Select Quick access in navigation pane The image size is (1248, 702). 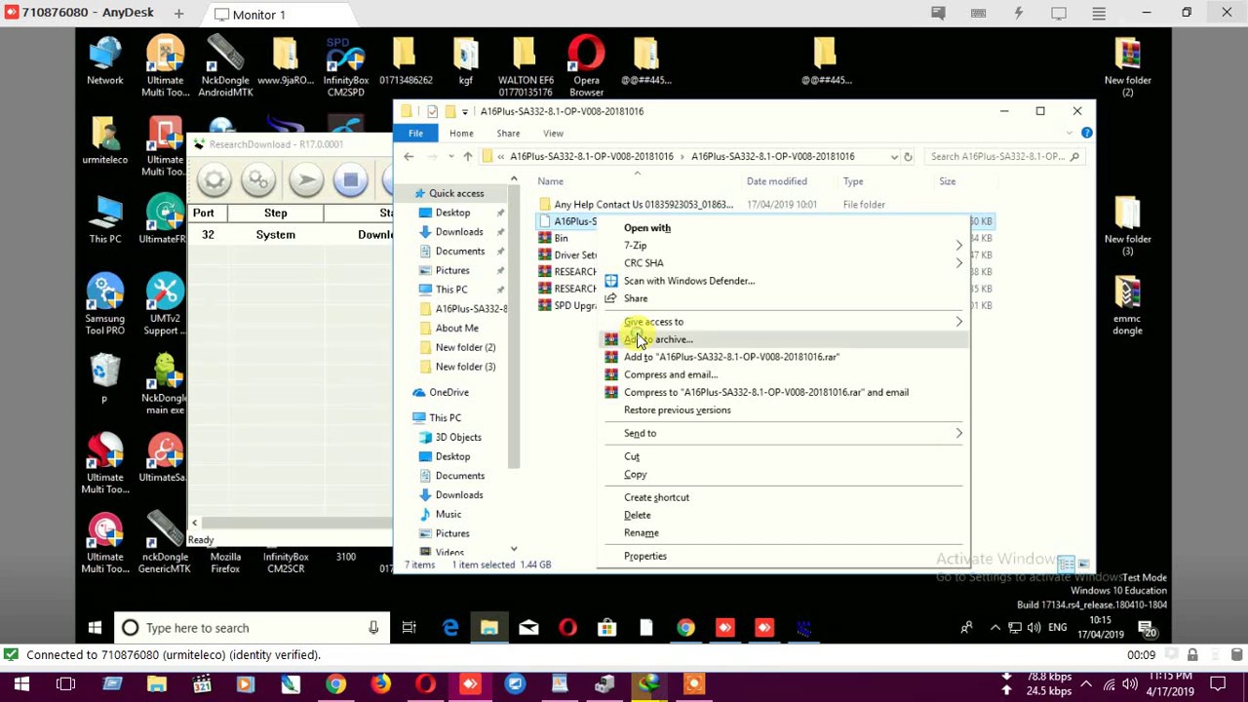pyautogui.click(x=456, y=193)
